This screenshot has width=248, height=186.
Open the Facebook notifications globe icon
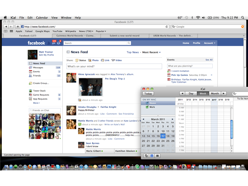[59, 44]
